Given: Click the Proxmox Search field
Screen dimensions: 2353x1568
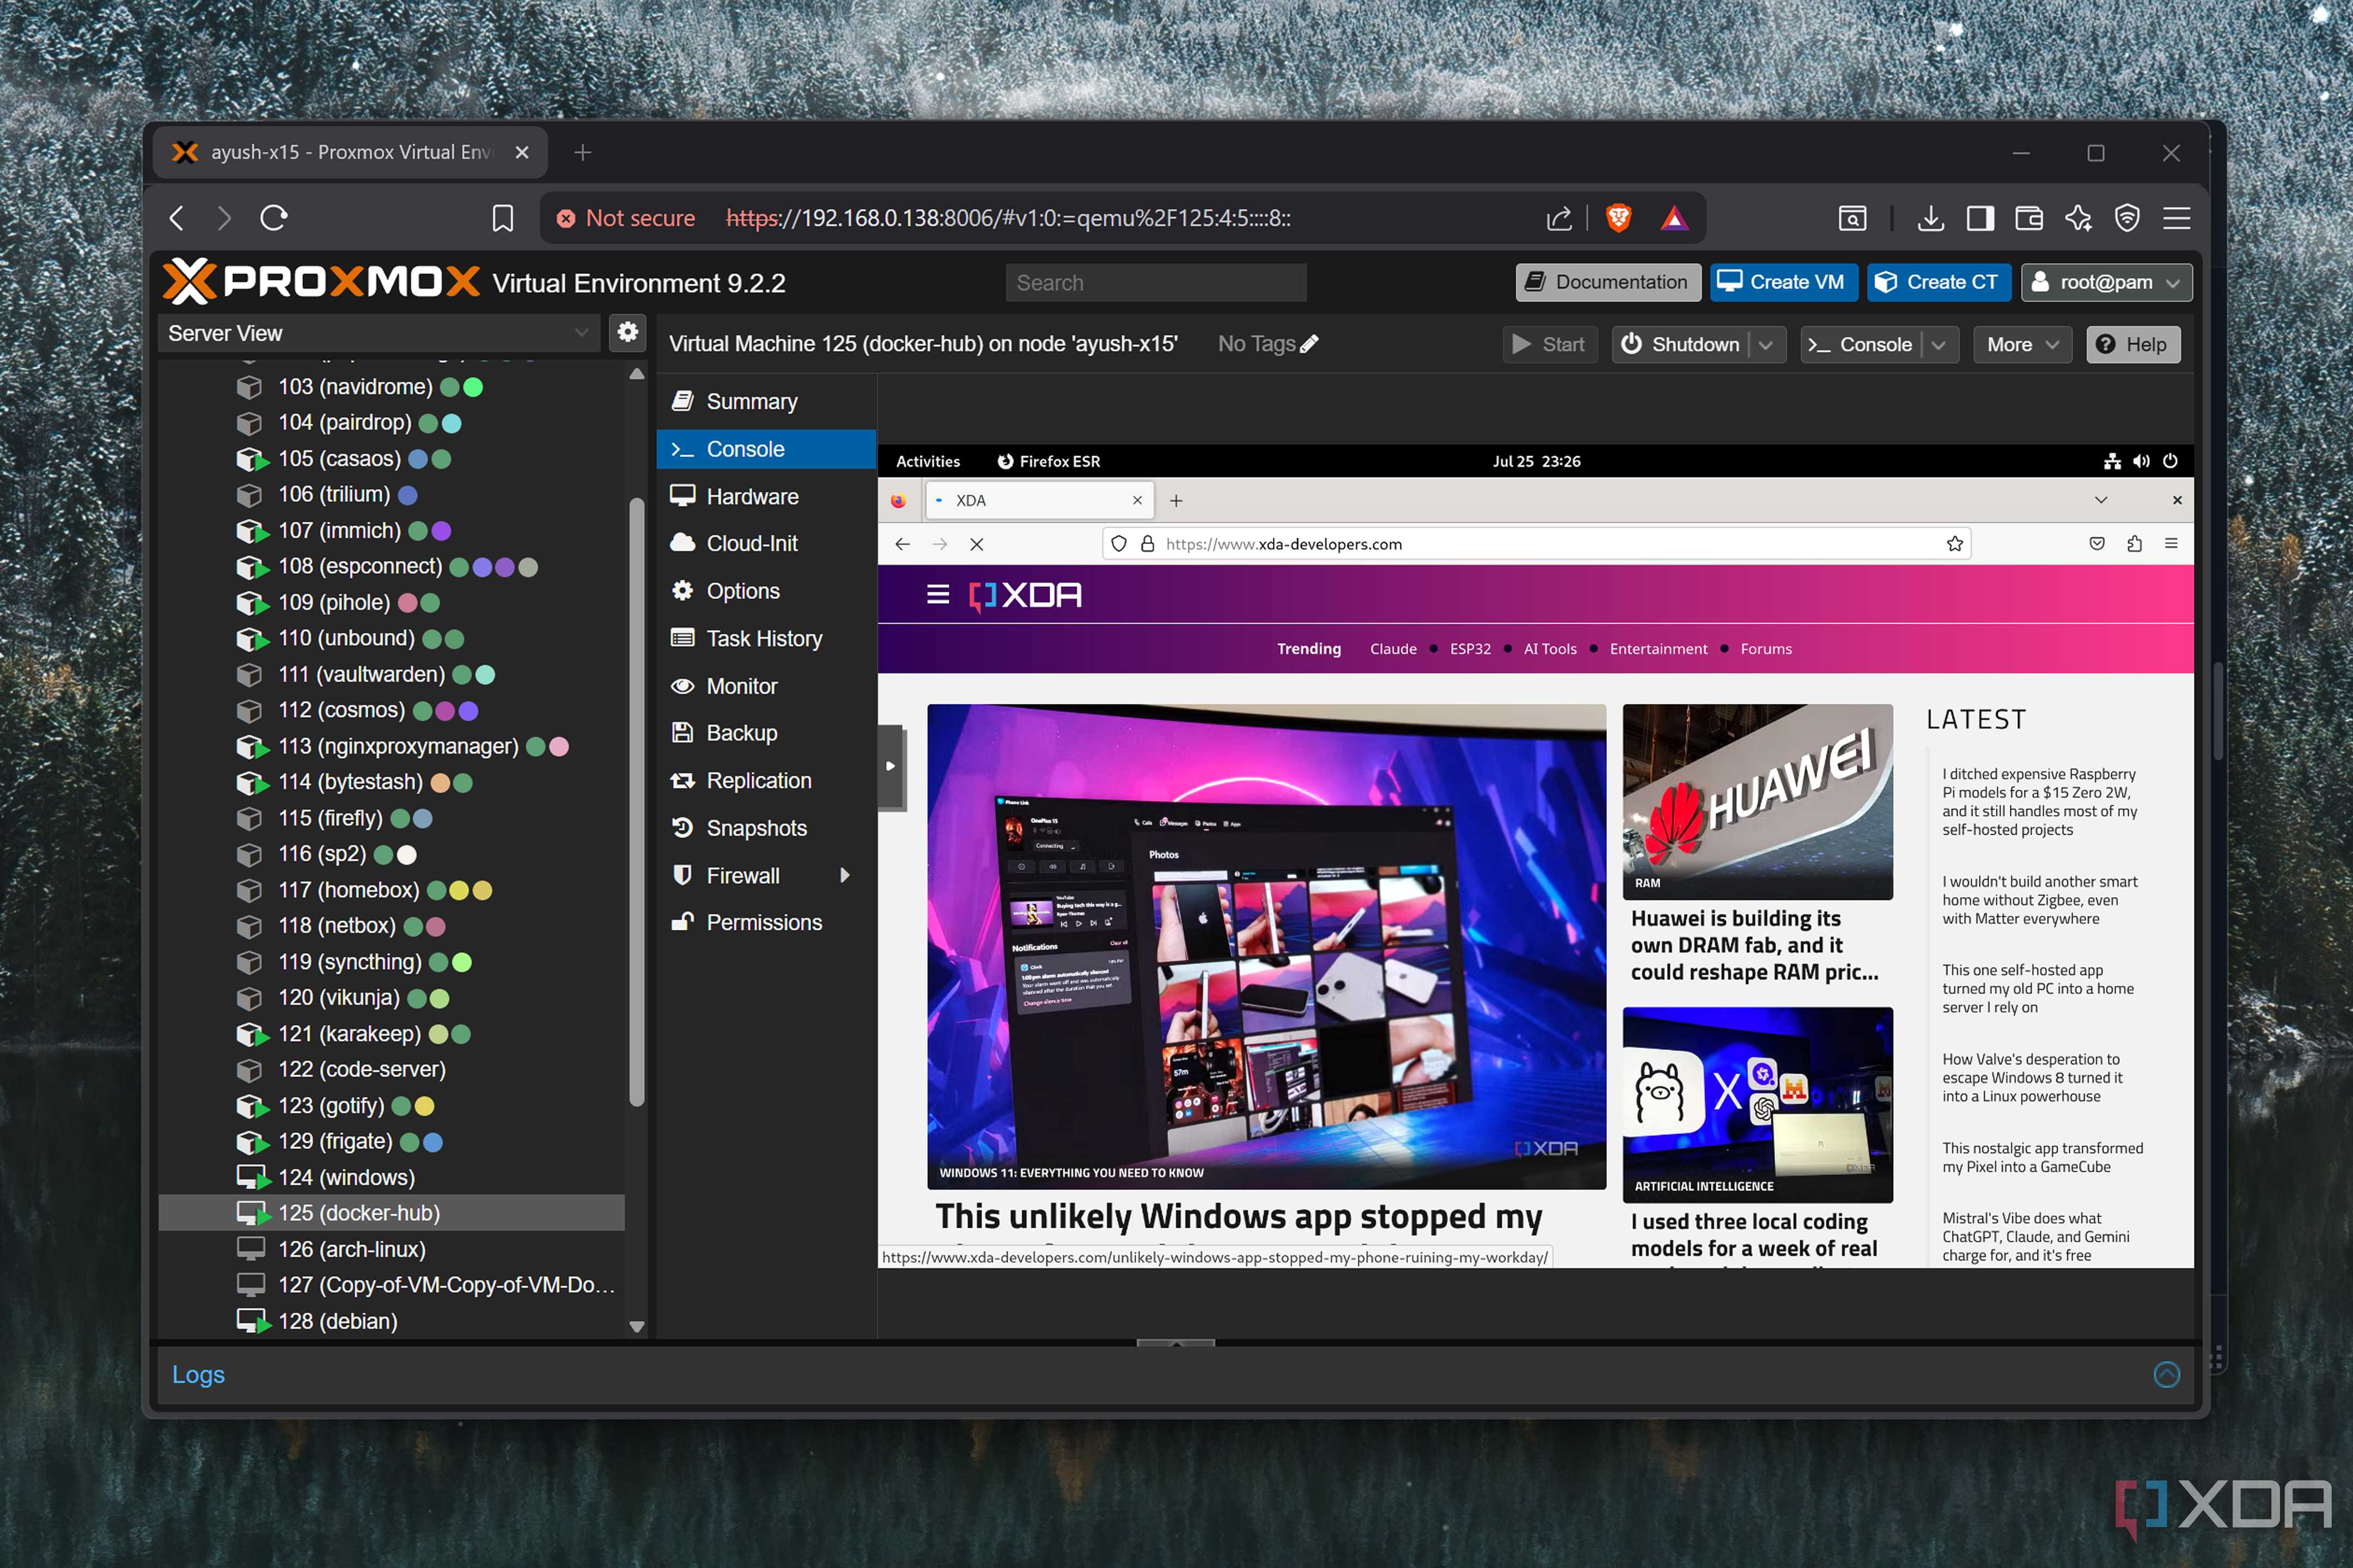Looking at the screenshot, I should (x=1155, y=283).
